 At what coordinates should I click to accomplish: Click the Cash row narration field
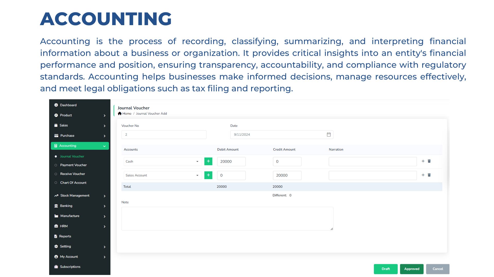pyautogui.click(x=373, y=162)
